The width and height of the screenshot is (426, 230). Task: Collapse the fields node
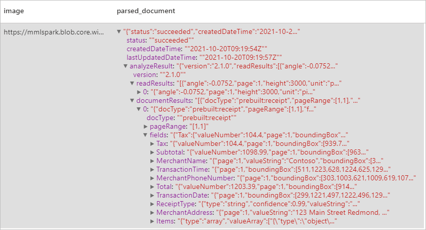point(145,135)
